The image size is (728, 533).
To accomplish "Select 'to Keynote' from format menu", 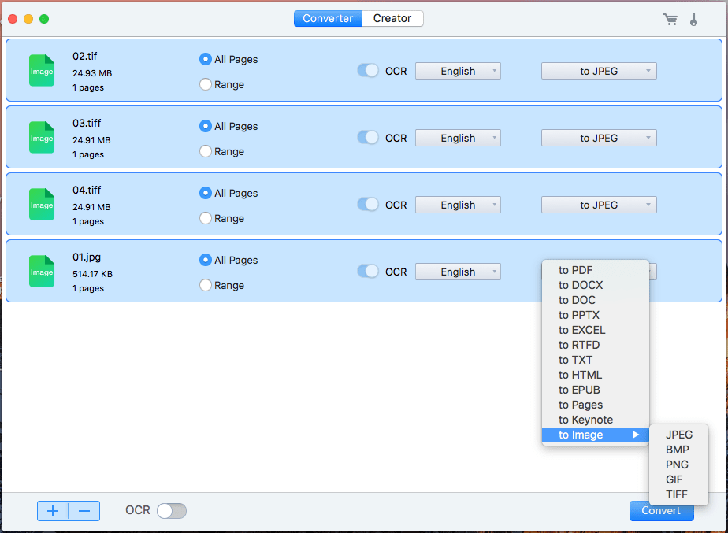I will pos(595,420).
